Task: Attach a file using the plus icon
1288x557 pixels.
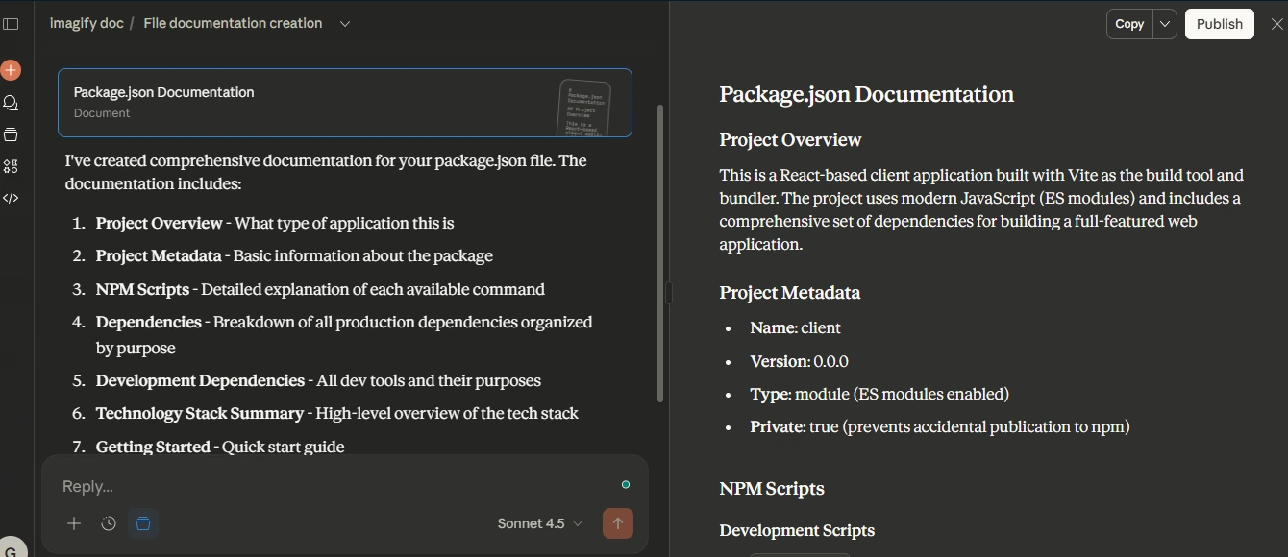Action: coord(73,523)
